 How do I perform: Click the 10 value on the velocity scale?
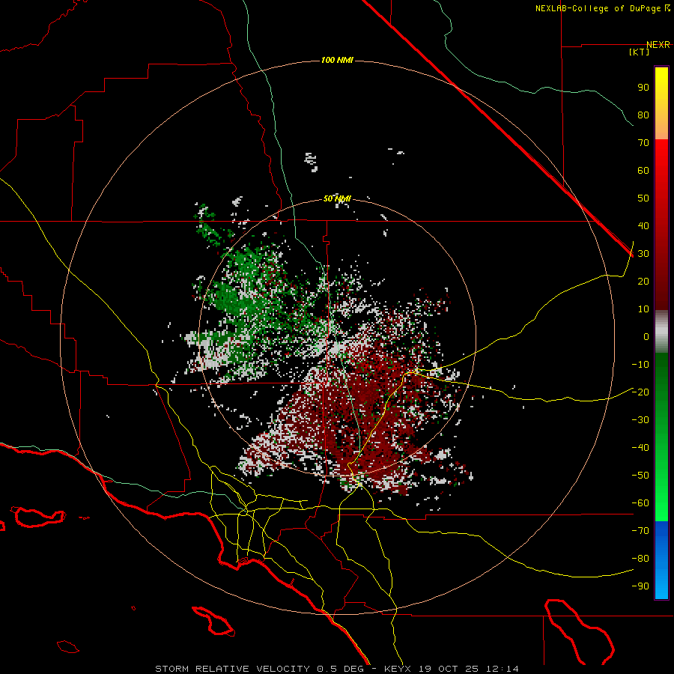point(643,309)
